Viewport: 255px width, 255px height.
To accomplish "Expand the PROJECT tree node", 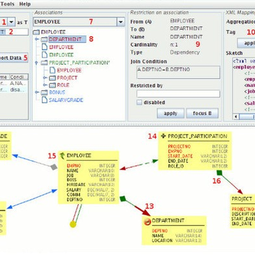I will 45,78.
